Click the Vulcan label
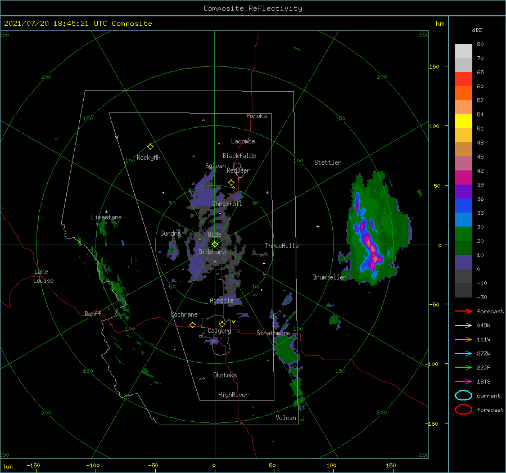 click(286, 418)
